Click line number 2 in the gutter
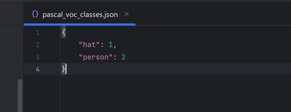This screenshot has height=112, width=291. click(x=38, y=45)
